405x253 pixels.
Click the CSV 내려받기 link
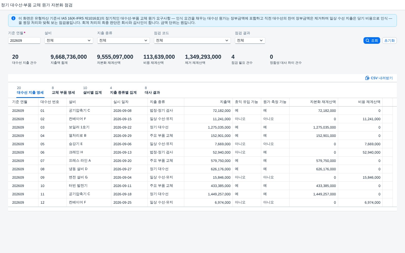tap(379, 78)
